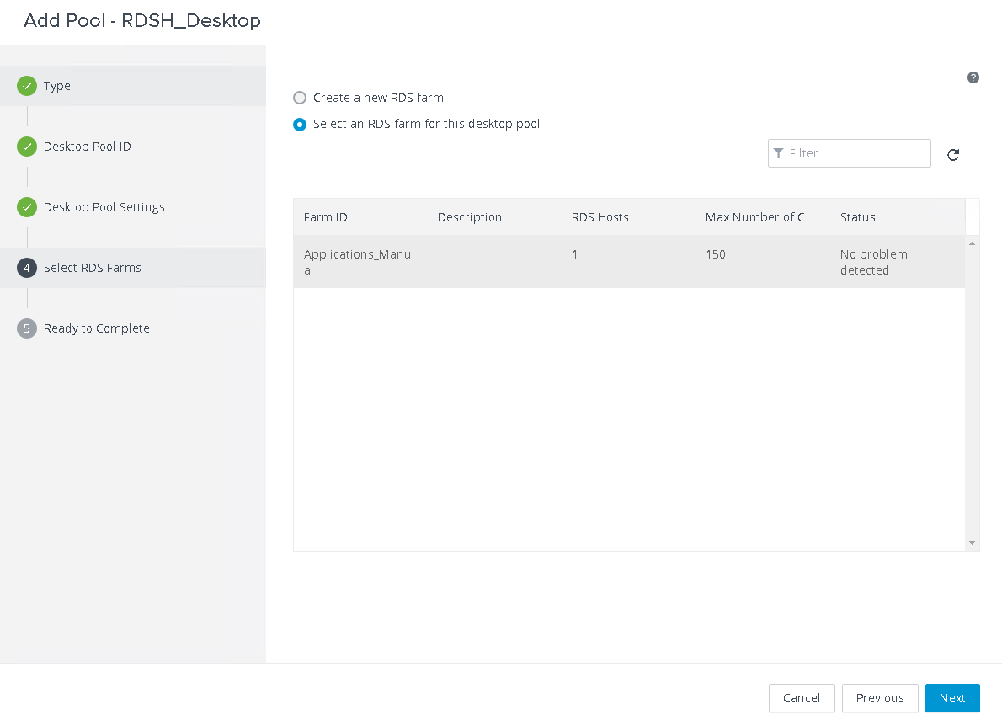Image resolution: width=1002 pixels, height=725 pixels.
Task: Choose Select an RDS farm radio button
Action: tap(300, 124)
